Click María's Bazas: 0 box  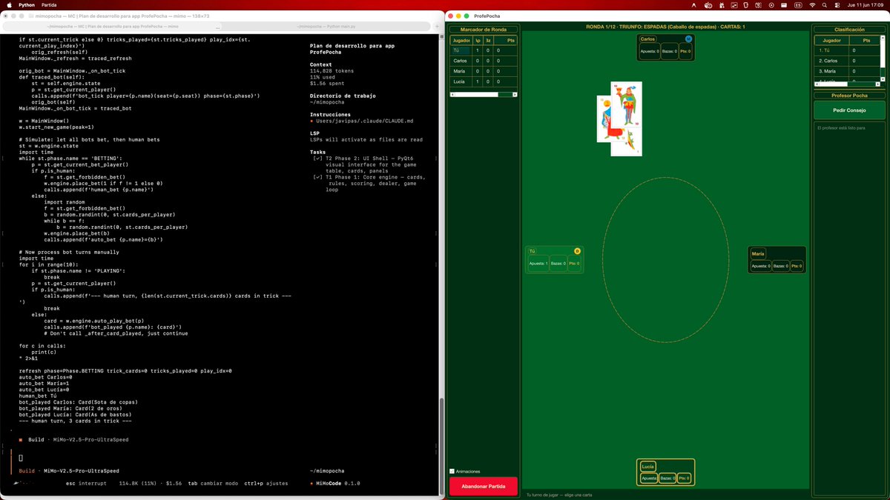780,266
